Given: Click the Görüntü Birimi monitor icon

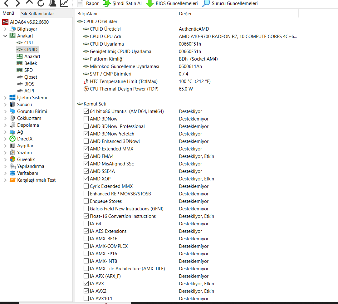Looking at the screenshot, I should 12,111.
